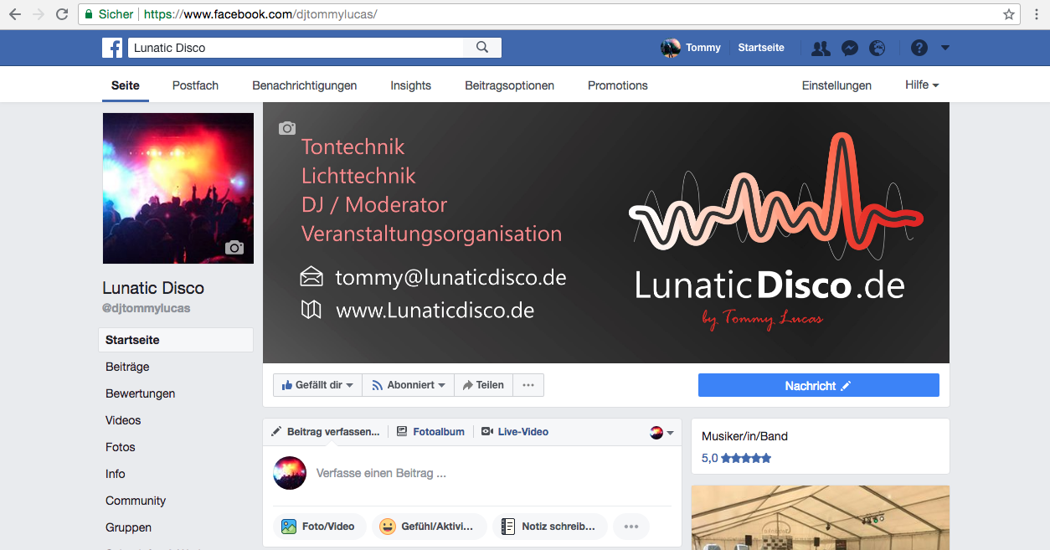The image size is (1050, 550).
Task: Click Foto/Video post option
Action: coord(319,527)
